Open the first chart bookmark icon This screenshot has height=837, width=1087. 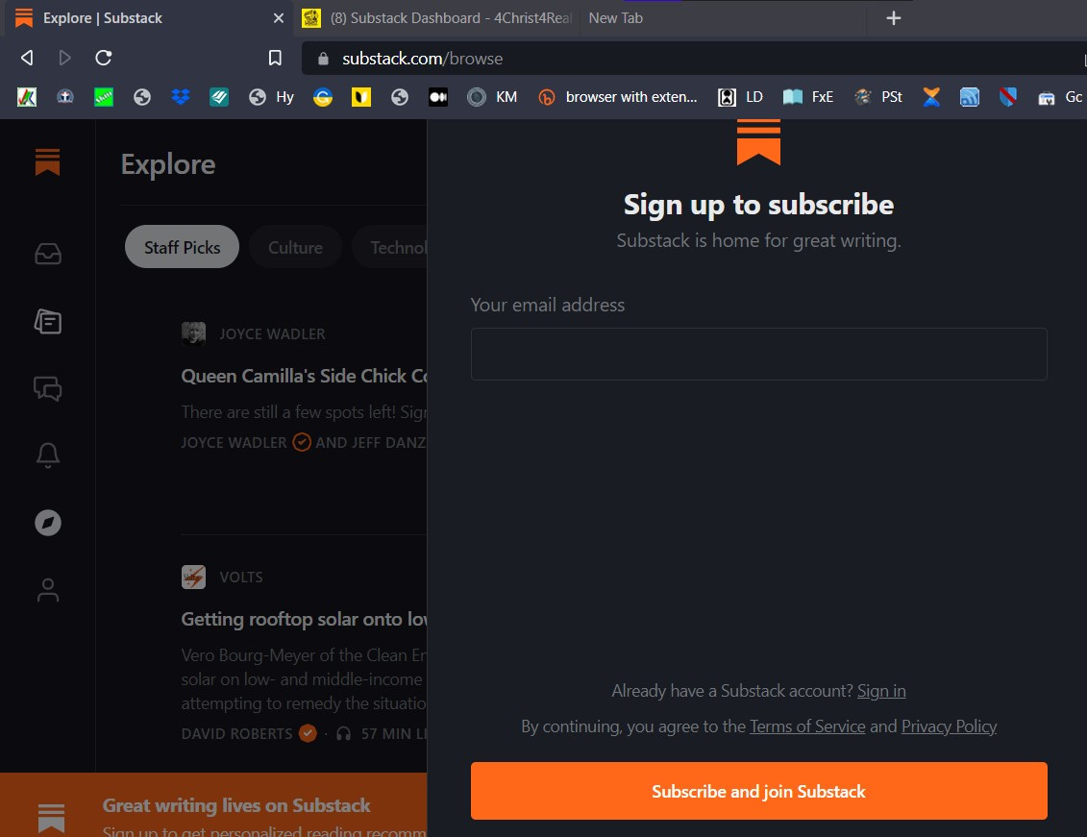point(27,97)
